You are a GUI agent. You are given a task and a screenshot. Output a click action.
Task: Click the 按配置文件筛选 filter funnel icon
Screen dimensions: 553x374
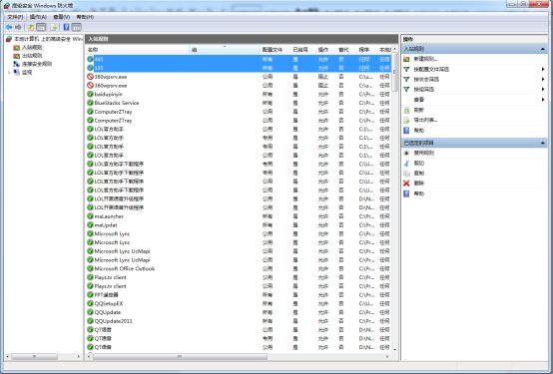coord(406,69)
